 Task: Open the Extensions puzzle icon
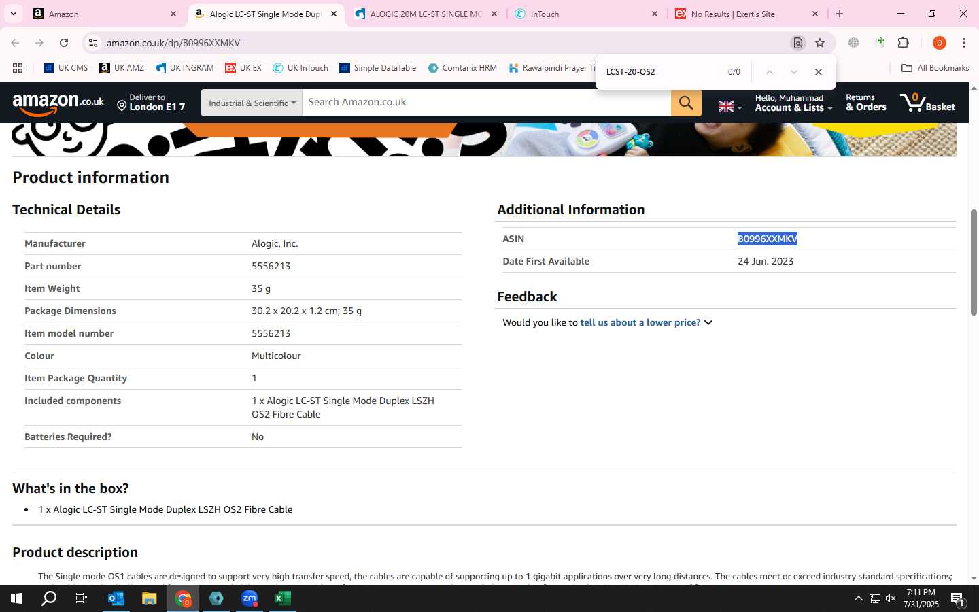(903, 43)
